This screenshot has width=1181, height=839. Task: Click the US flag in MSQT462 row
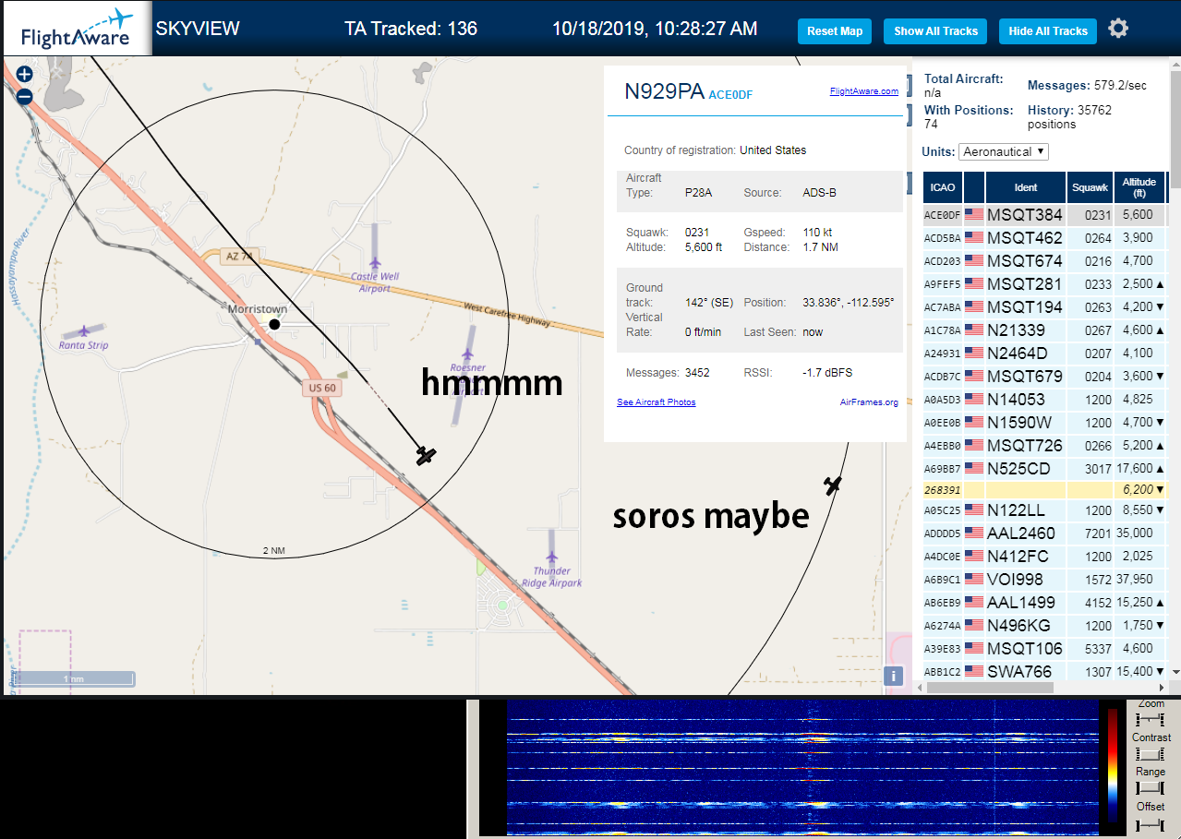click(x=974, y=238)
